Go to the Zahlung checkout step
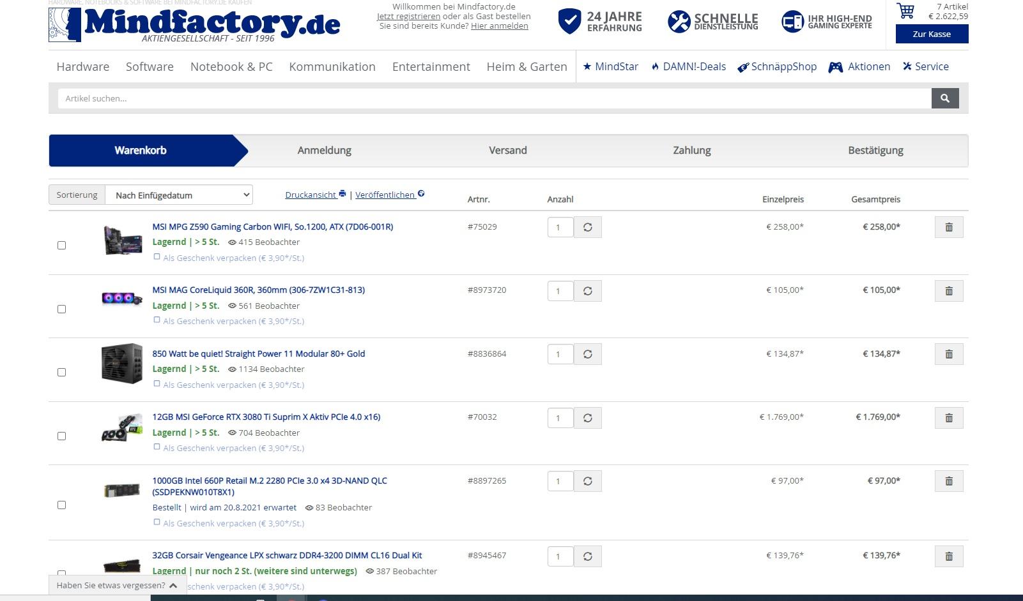The width and height of the screenshot is (1023, 601). click(692, 151)
